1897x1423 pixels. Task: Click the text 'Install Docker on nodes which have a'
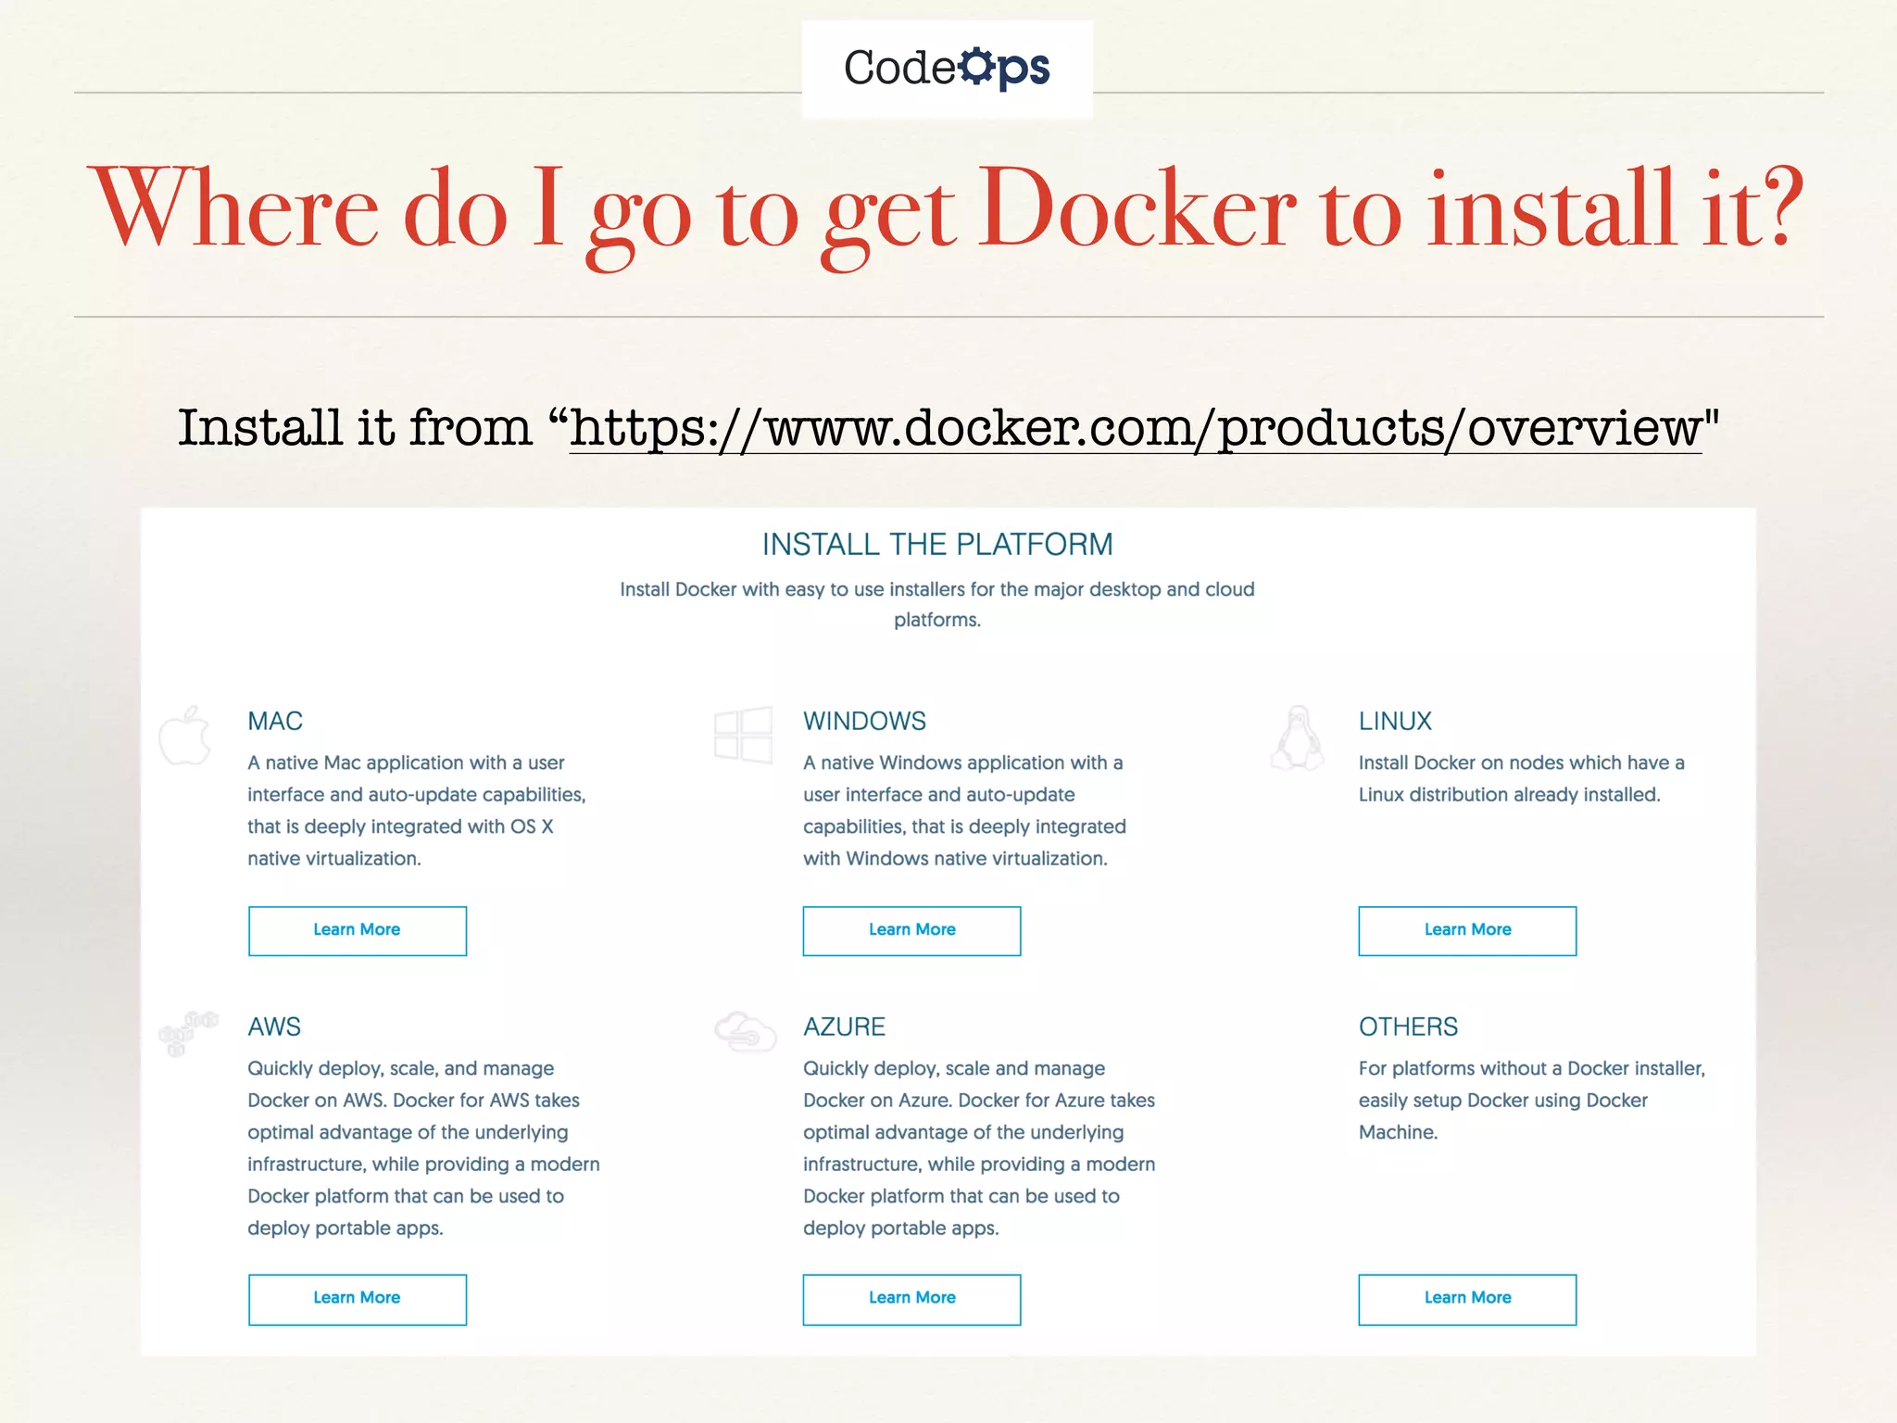[1521, 763]
